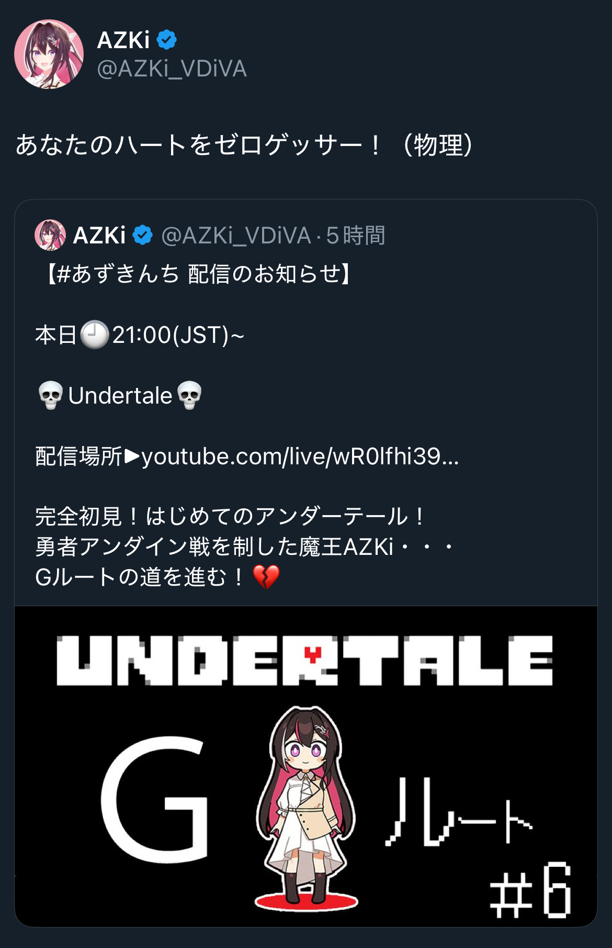The height and width of the screenshot is (948, 612).
Task: Tap the skull emoji left of Undertale
Action: [51, 396]
